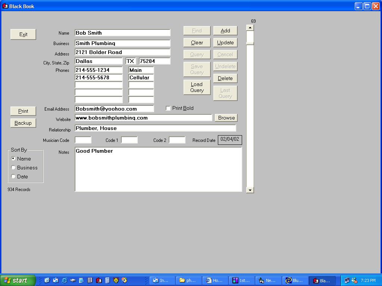Click the Load Query button

(197, 87)
